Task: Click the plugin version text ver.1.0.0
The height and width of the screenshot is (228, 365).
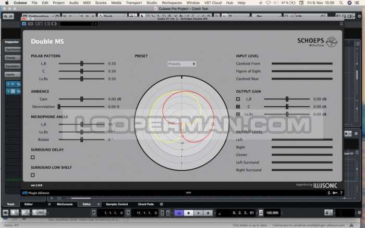Action: [36, 185]
